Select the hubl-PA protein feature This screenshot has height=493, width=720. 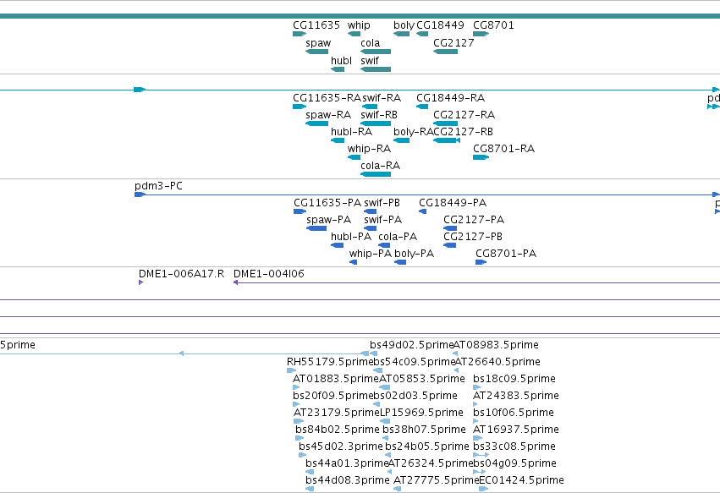337,245
